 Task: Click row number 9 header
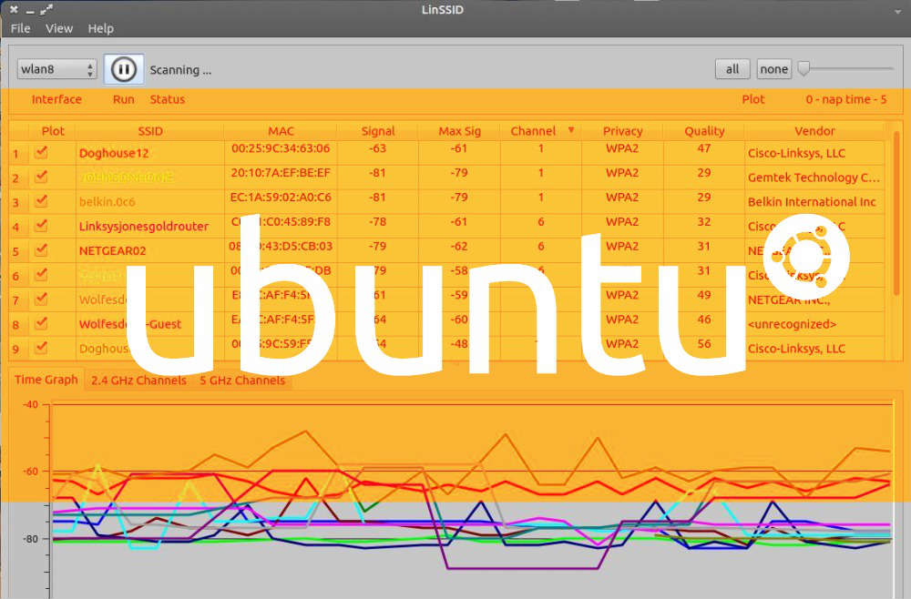click(15, 349)
